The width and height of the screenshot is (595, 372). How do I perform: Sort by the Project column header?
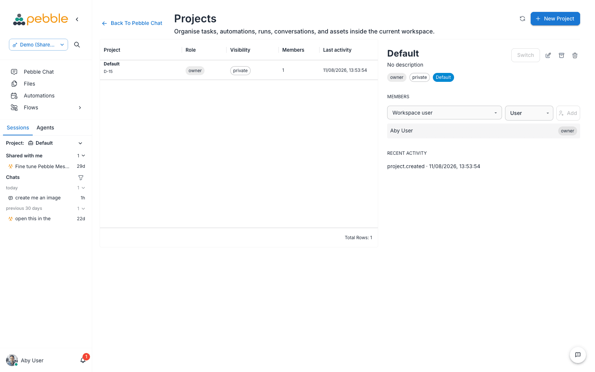[112, 50]
